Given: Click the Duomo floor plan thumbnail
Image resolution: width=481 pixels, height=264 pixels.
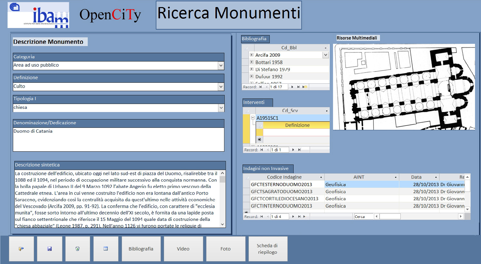Looking at the screenshot, I should click(404, 87).
